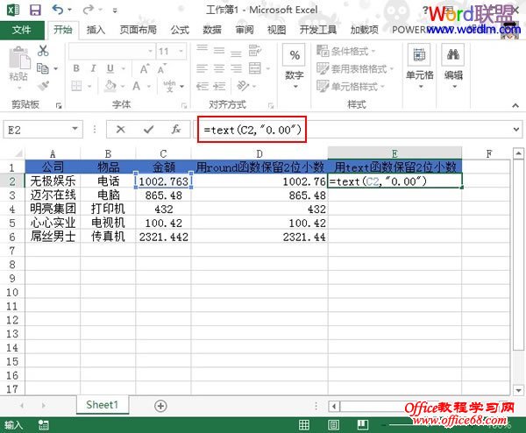The width and height of the screenshot is (526, 433).
Task: Toggle Bold formatting
Action: point(76,68)
